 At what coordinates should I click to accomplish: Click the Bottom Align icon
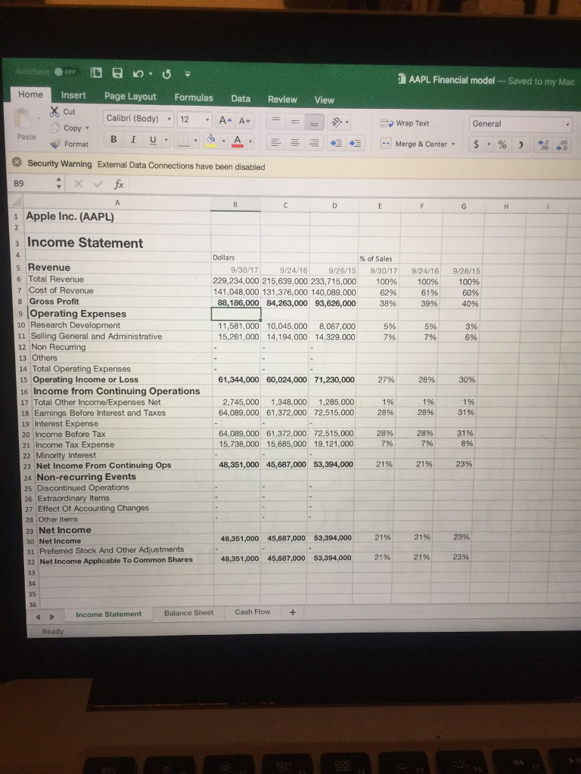coord(314,122)
